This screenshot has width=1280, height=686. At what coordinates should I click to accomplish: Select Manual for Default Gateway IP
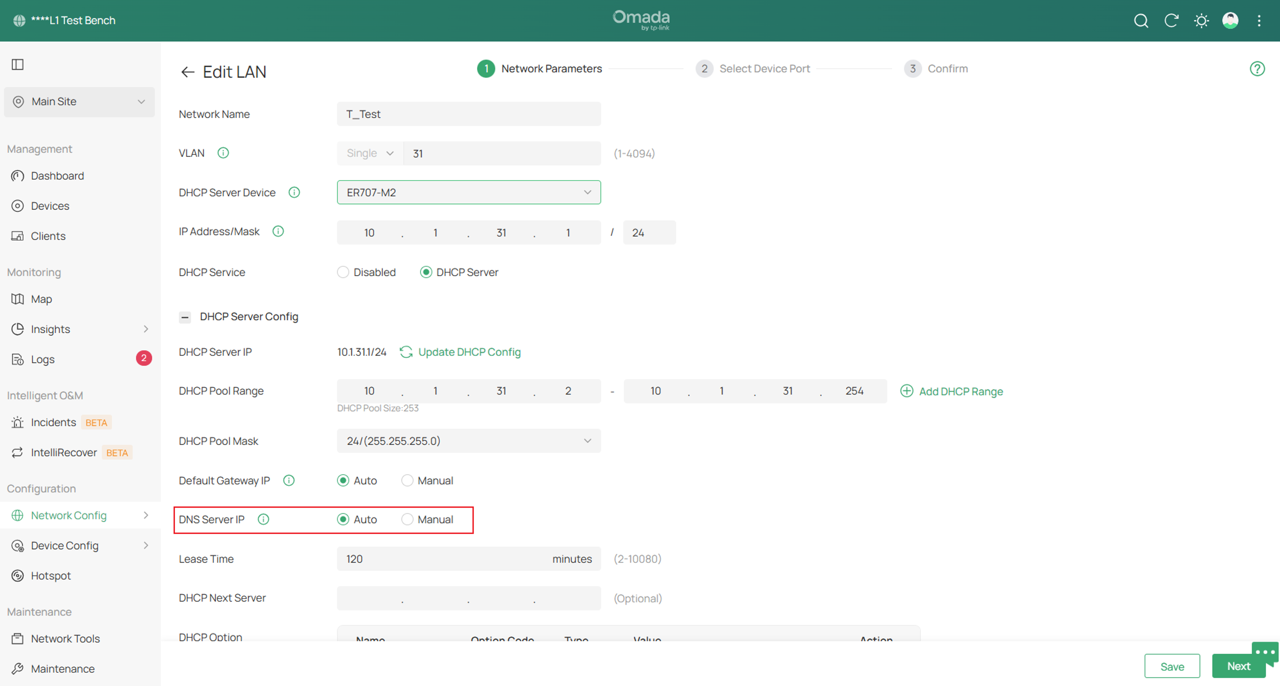407,480
